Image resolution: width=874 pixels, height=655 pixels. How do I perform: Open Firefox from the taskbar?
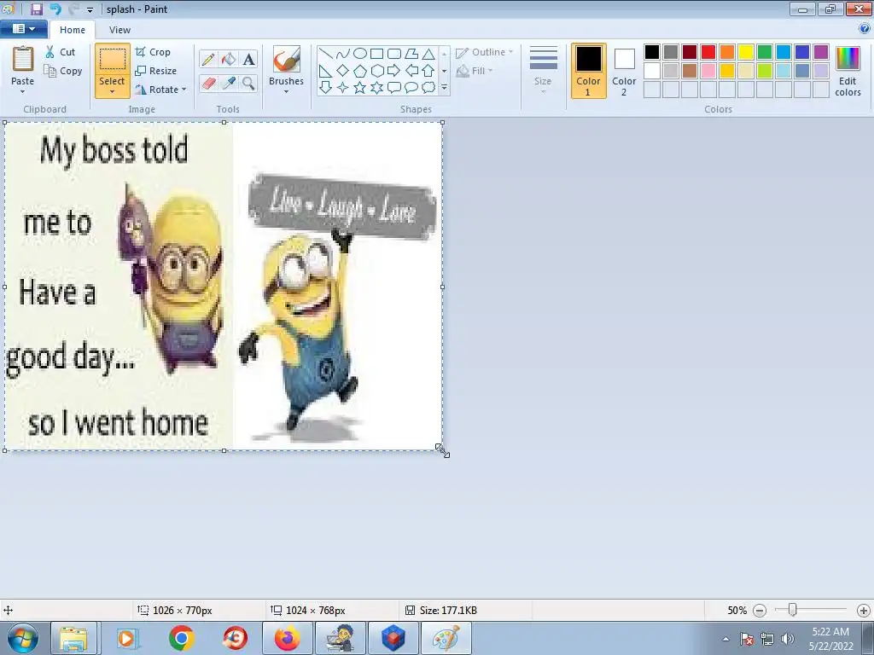click(x=287, y=638)
